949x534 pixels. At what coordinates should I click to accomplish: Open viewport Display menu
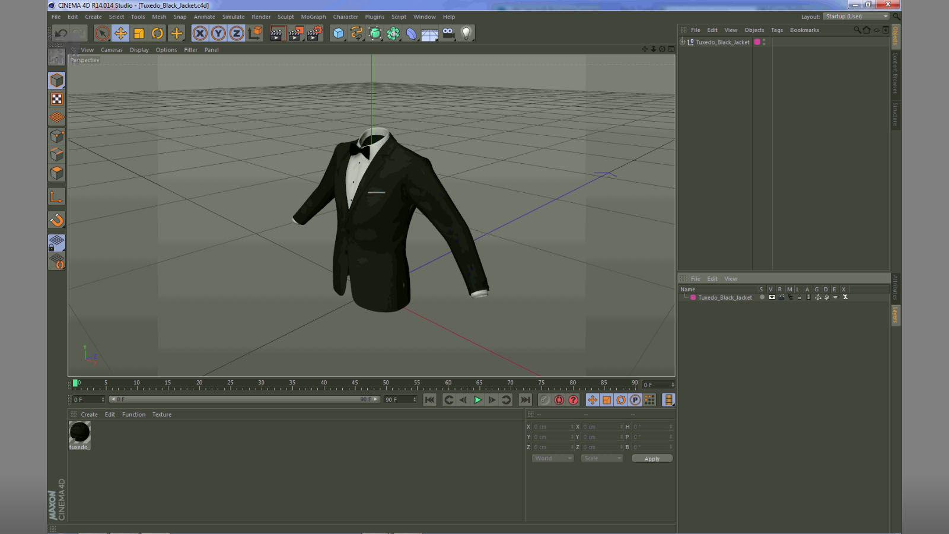click(x=139, y=50)
